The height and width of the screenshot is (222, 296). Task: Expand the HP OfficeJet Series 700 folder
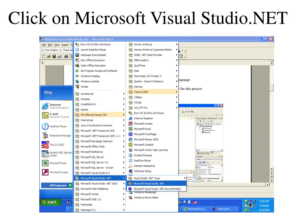click(x=100, y=115)
